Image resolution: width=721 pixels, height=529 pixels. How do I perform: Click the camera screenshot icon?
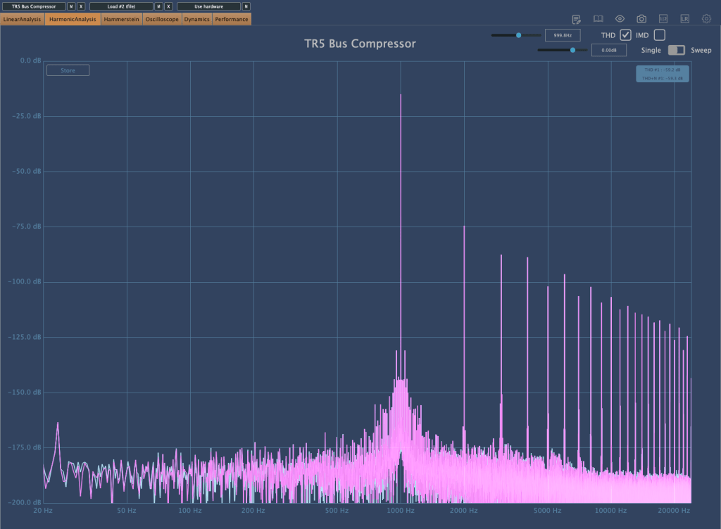tap(641, 19)
